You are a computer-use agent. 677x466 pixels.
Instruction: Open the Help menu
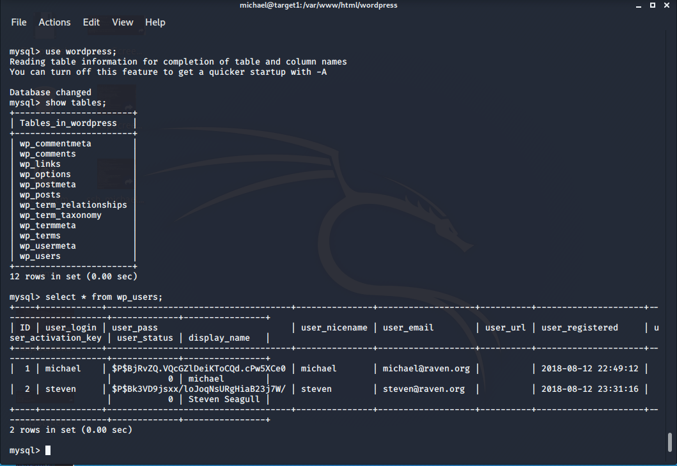[x=155, y=22]
